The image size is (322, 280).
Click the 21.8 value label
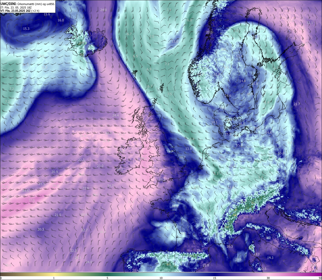(x=206, y=265)
